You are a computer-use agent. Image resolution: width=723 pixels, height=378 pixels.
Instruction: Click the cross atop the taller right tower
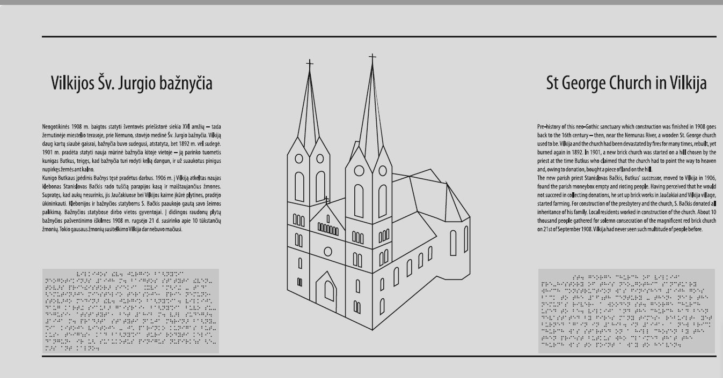[x=373, y=56]
